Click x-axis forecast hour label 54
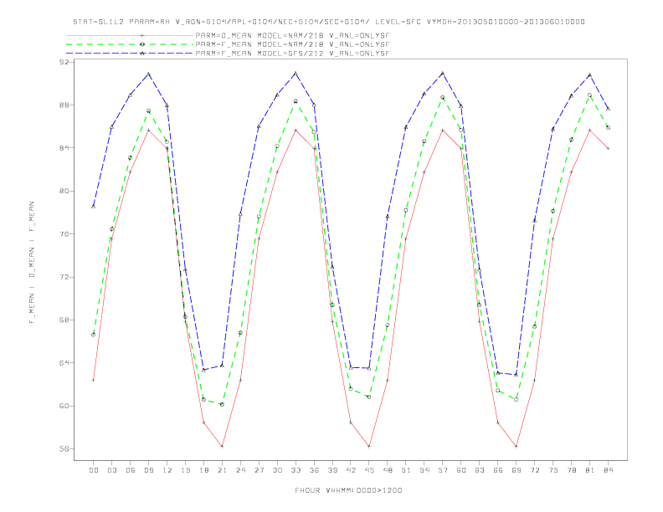663x512 pixels. click(424, 470)
